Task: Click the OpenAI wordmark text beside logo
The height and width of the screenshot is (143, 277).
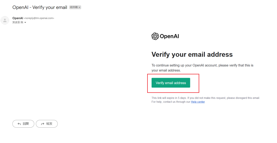Action: [x=169, y=36]
